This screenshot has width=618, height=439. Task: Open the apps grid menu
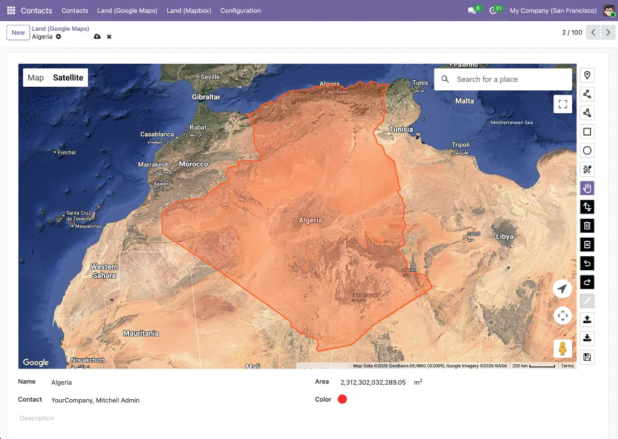11,10
